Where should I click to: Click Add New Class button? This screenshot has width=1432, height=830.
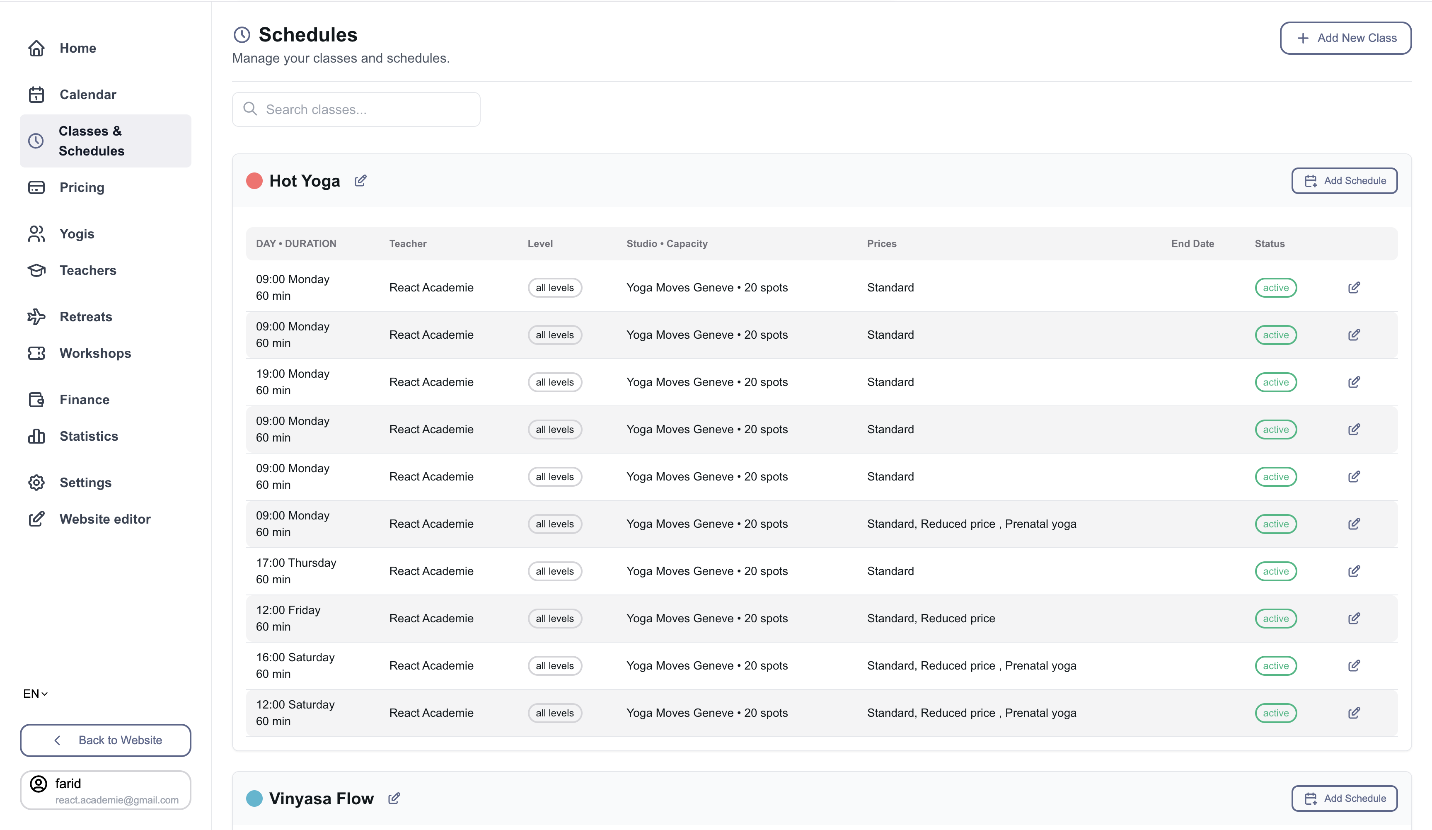(1345, 38)
